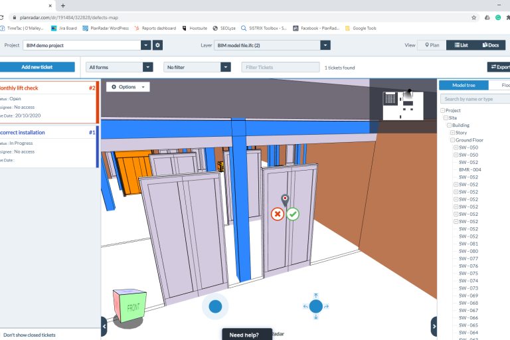Image resolution: width=510 pixels, height=340 pixels.
Task: Select the Model tree tab
Action: point(464,85)
